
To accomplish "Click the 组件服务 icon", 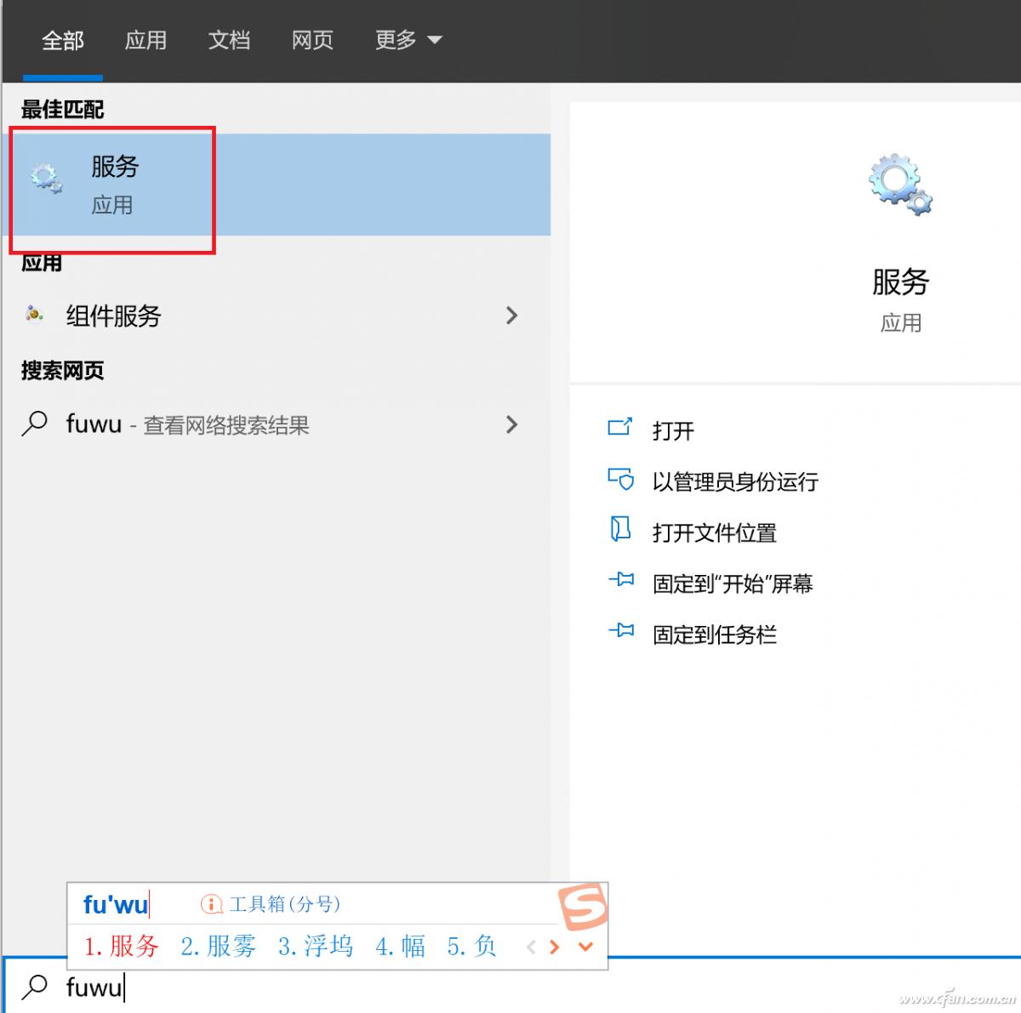I will (34, 316).
